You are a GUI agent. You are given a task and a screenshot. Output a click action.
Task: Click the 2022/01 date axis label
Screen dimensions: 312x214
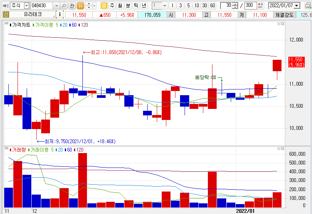245,211
